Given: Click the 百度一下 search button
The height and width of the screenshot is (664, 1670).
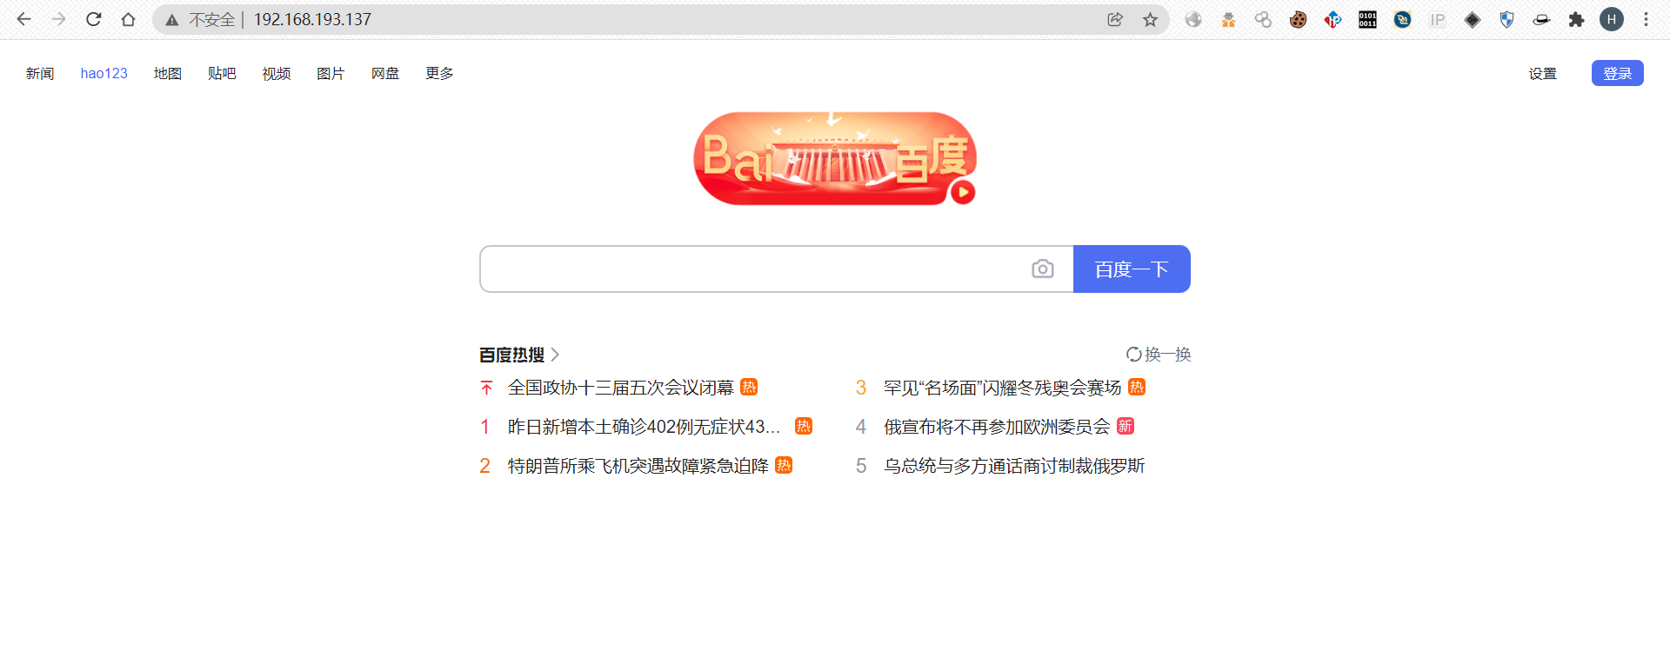Looking at the screenshot, I should [x=1132, y=269].
